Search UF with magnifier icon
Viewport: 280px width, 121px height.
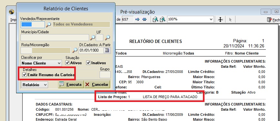107,37
